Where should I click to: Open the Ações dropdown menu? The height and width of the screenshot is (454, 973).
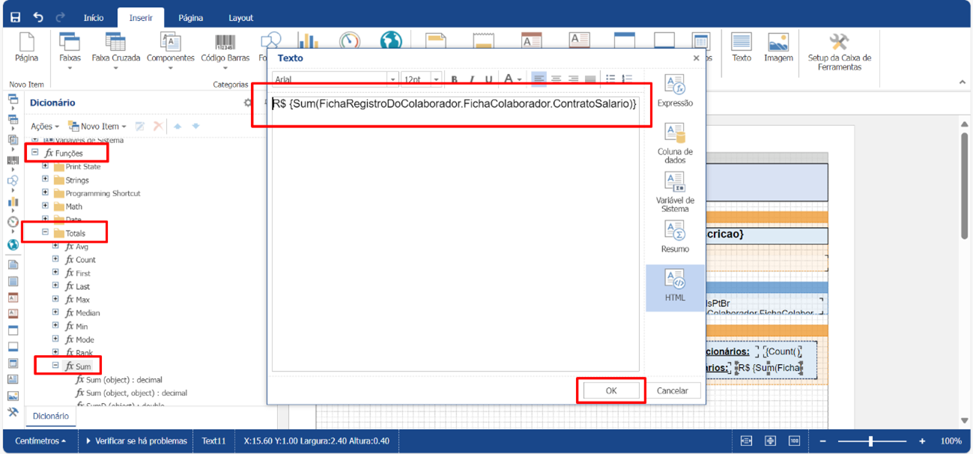pyautogui.click(x=45, y=127)
